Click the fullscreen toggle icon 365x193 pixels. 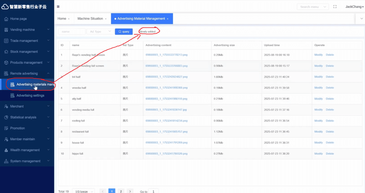pos(335,7)
